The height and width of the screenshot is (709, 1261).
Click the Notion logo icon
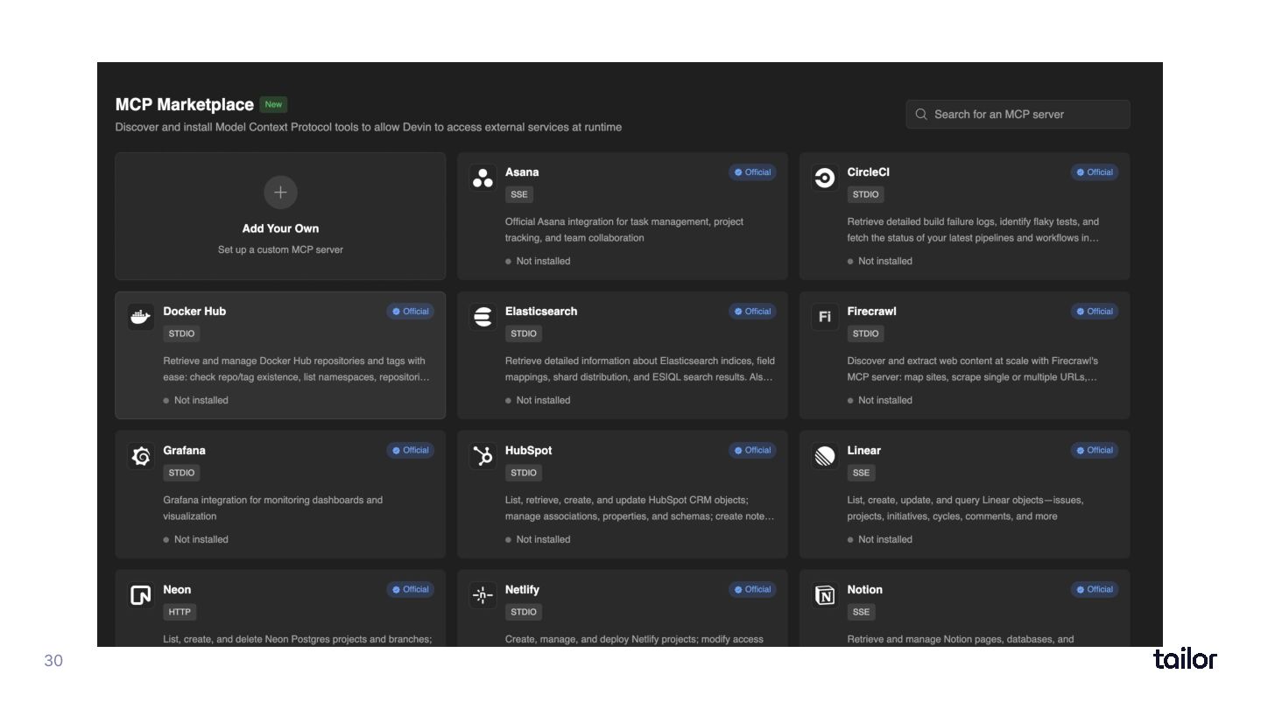[825, 595]
